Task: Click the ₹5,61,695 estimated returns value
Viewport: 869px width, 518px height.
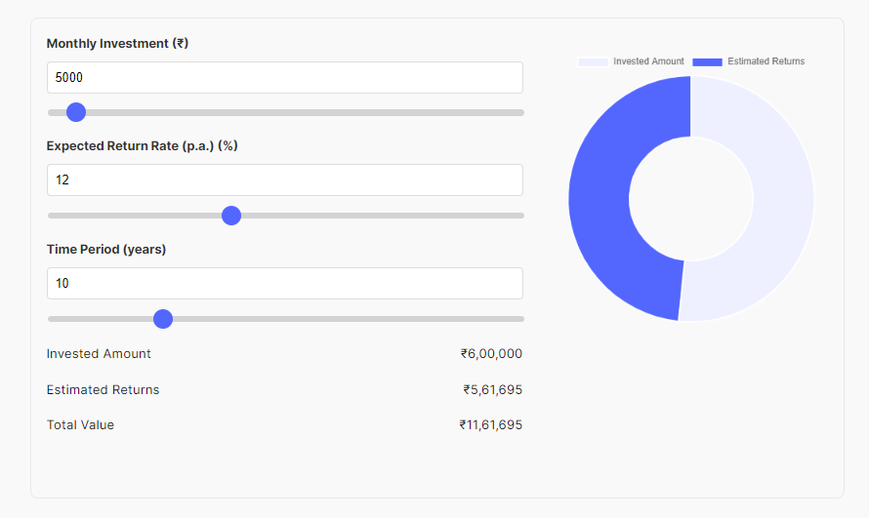Action: (493, 389)
